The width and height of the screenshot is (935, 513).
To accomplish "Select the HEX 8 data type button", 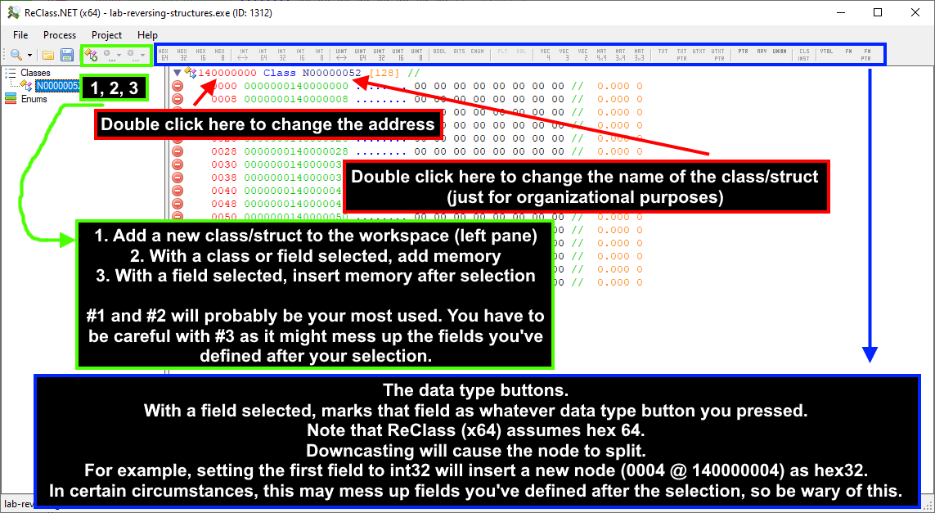I will click(x=219, y=55).
